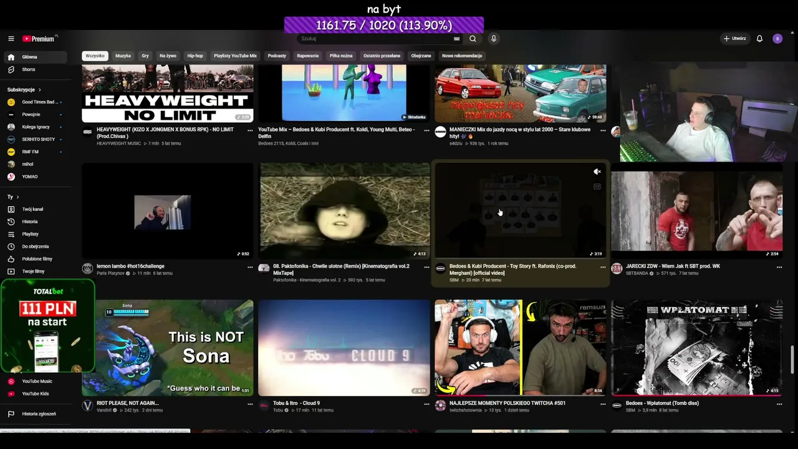Click the Szukaj search field
Viewport: 798px width, 449px height.
coord(374,39)
